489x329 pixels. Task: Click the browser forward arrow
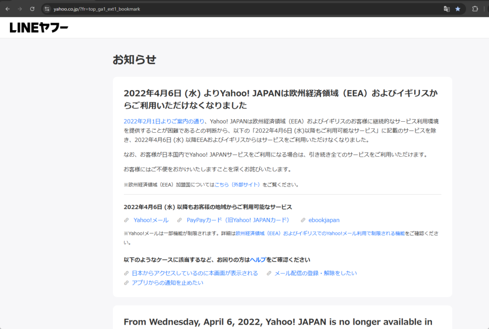[20, 9]
